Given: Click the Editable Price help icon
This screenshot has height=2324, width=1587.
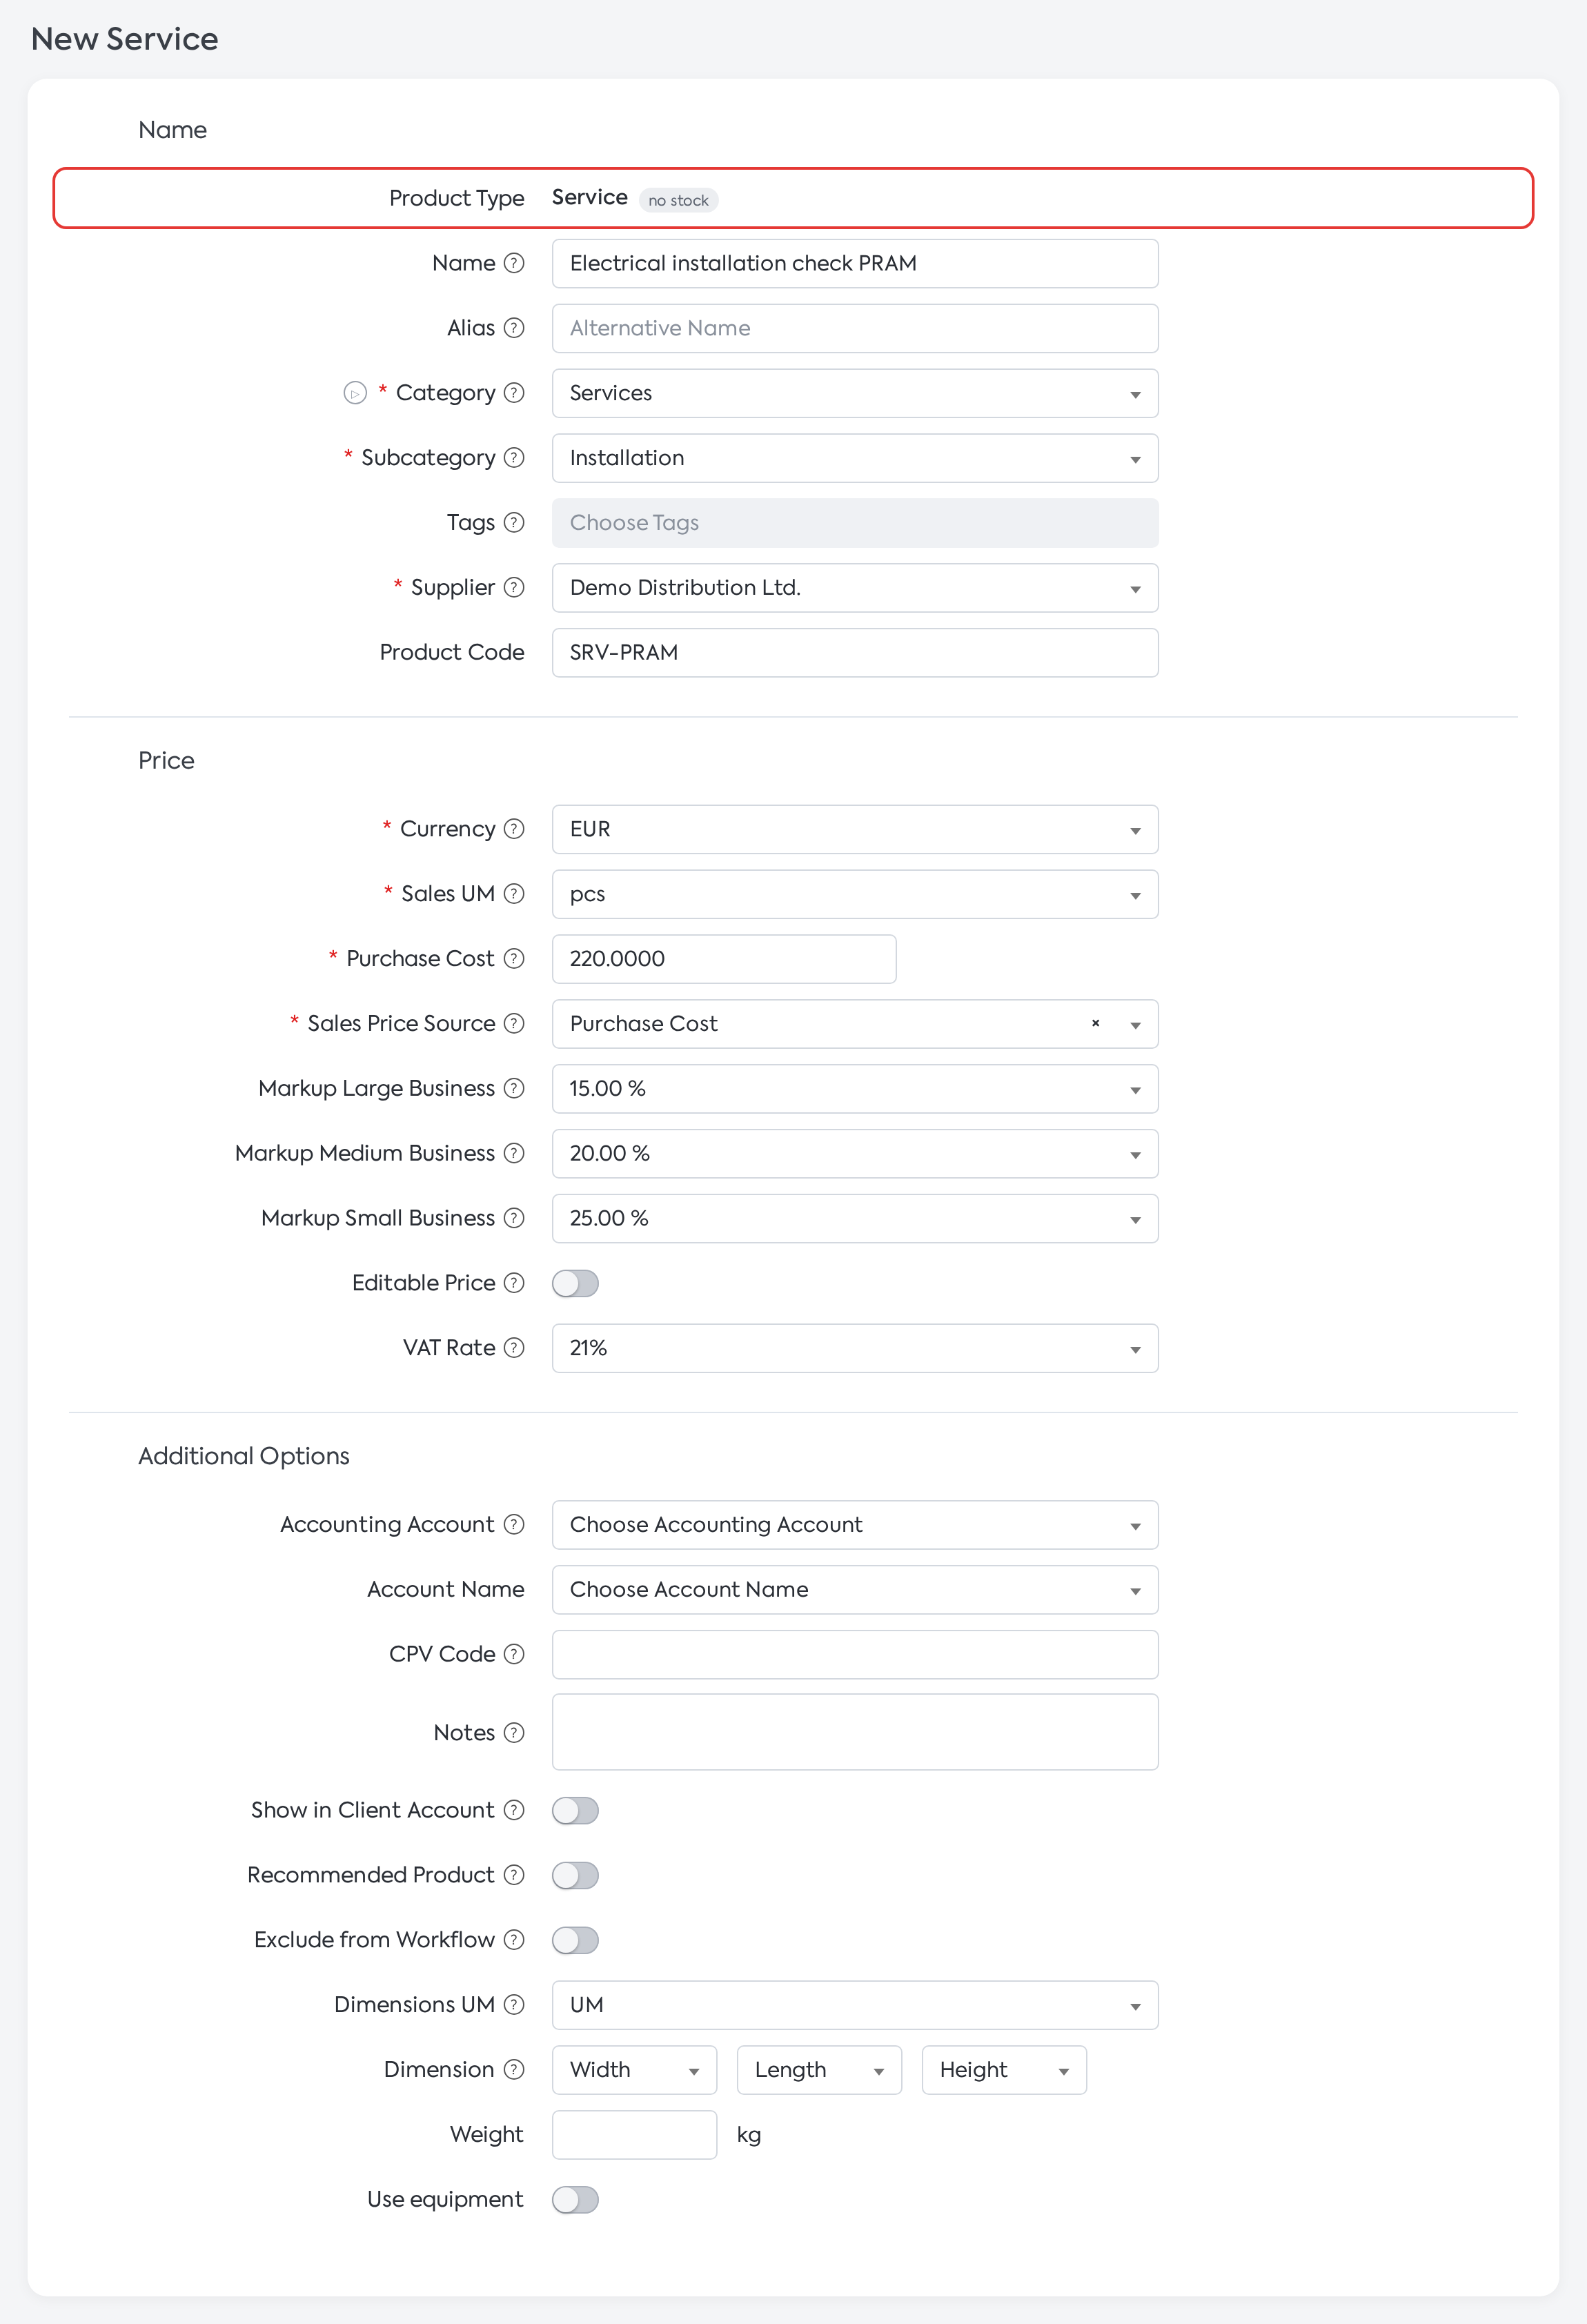Looking at the screenshot, I should (514, 1283).
